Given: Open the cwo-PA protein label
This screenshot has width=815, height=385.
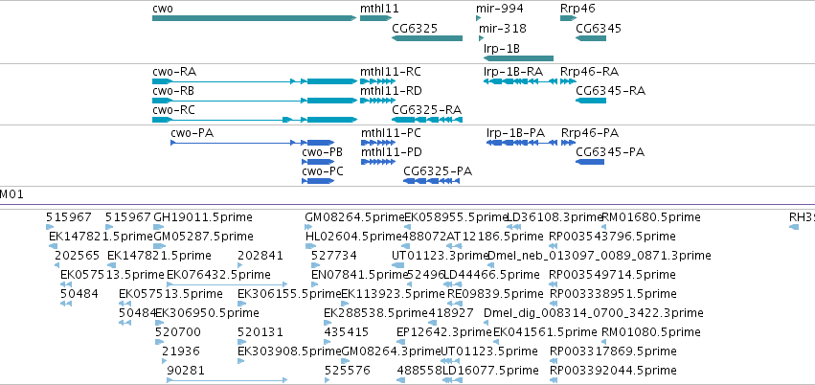Looking at the screenshot, I should click(x=192, y=133).
